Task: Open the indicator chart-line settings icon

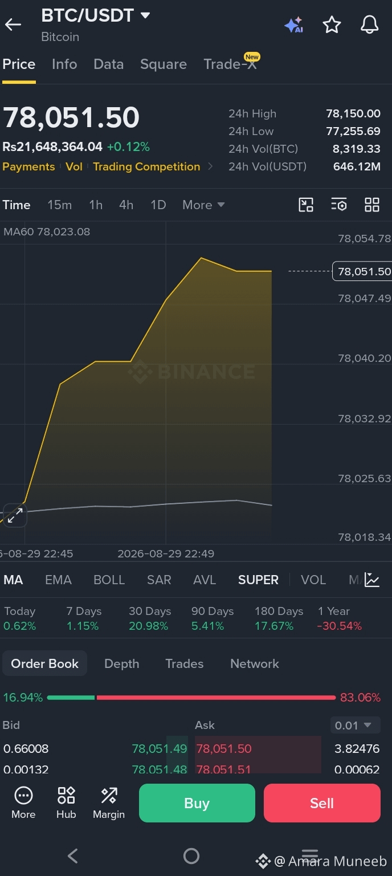Action: 372,580
